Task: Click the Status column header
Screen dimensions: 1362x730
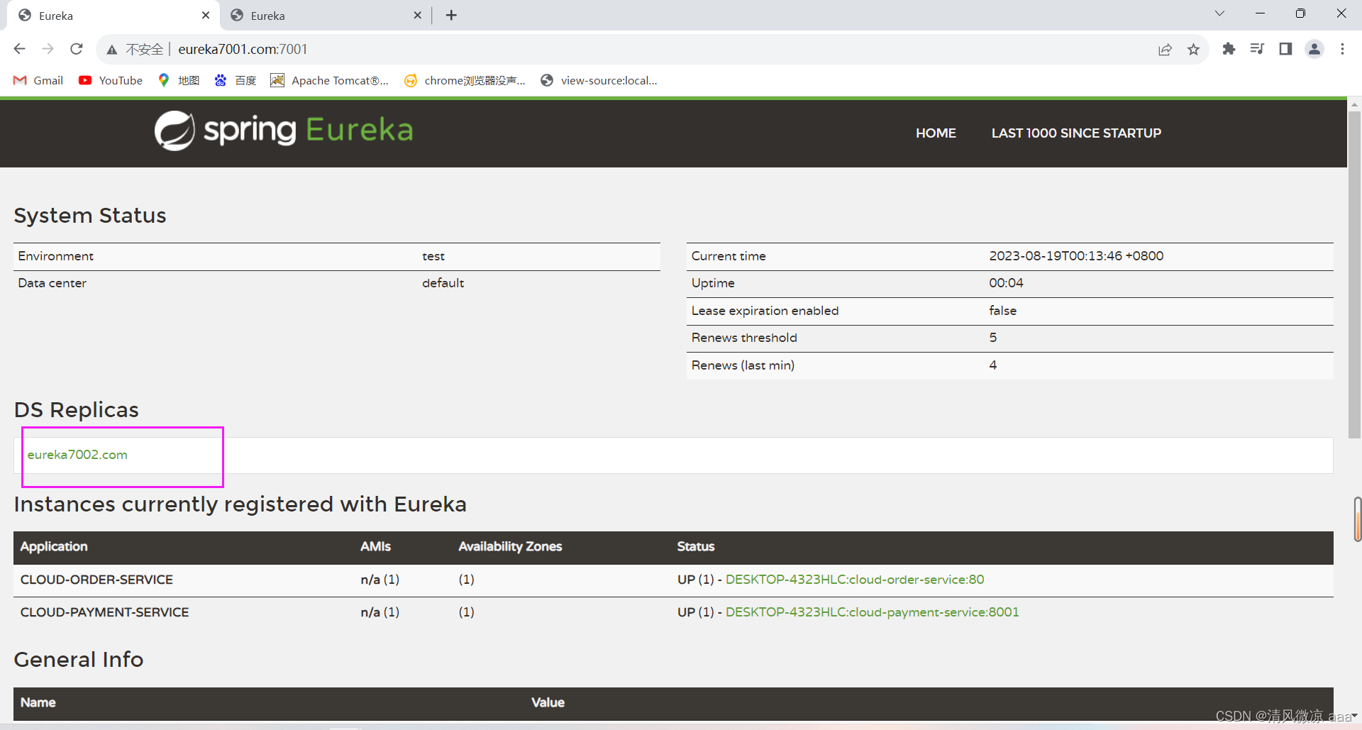Action: (x=695, y=547)
